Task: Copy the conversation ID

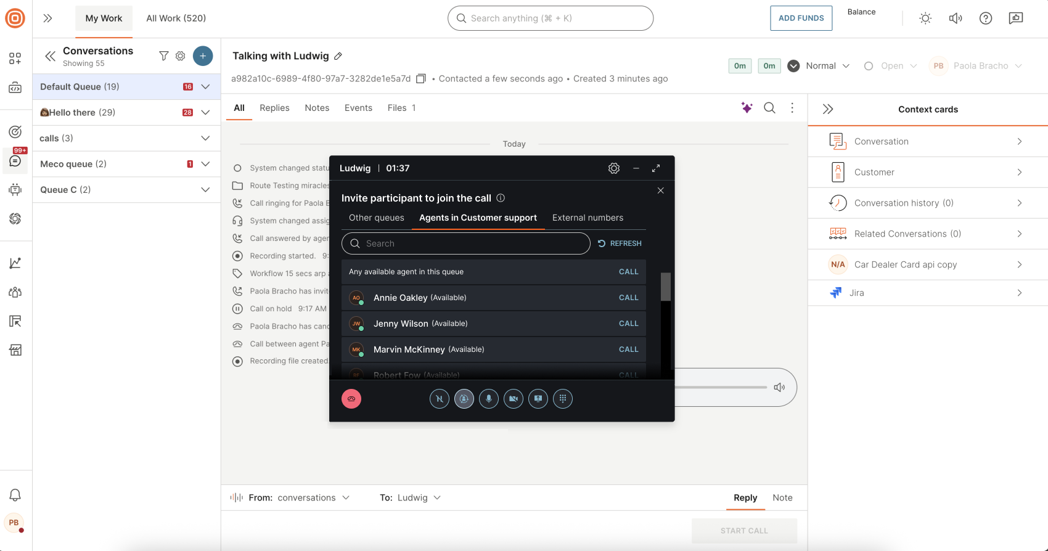Action: (421, 79)
